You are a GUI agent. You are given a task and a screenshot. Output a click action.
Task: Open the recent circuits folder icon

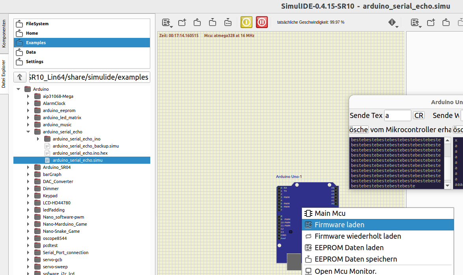[x=228, y=22]
